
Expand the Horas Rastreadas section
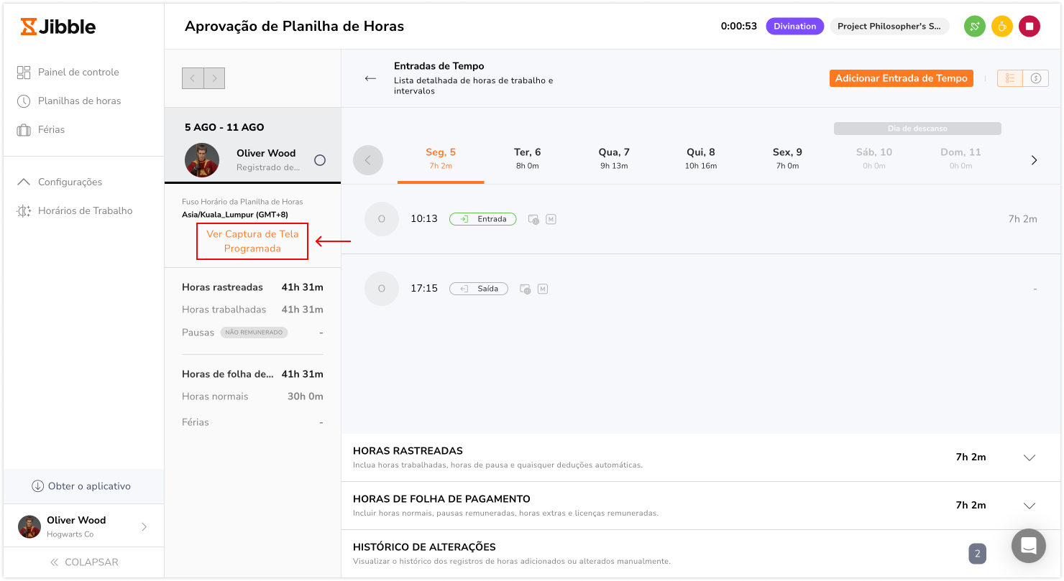[1029, 457]
